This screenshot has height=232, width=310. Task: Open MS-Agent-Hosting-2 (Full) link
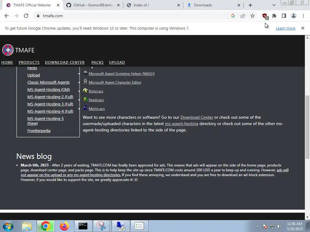click(50, 97)
